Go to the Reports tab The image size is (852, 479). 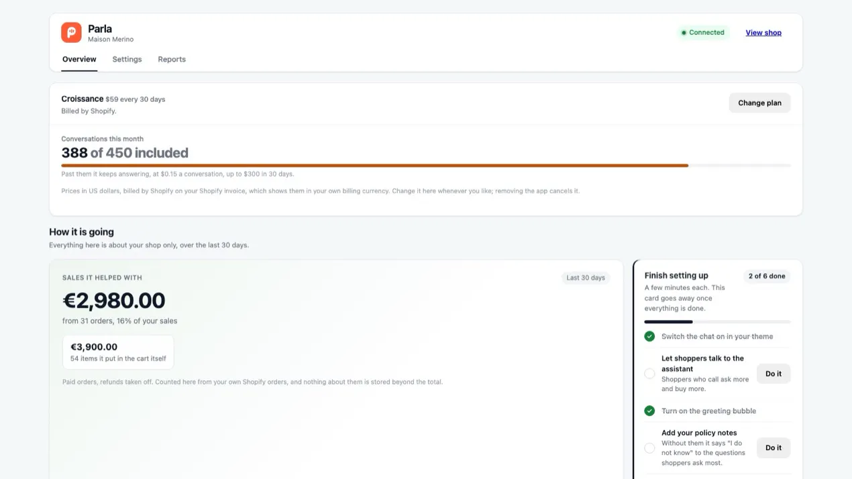pyautogui.click(x=172, y=59)
